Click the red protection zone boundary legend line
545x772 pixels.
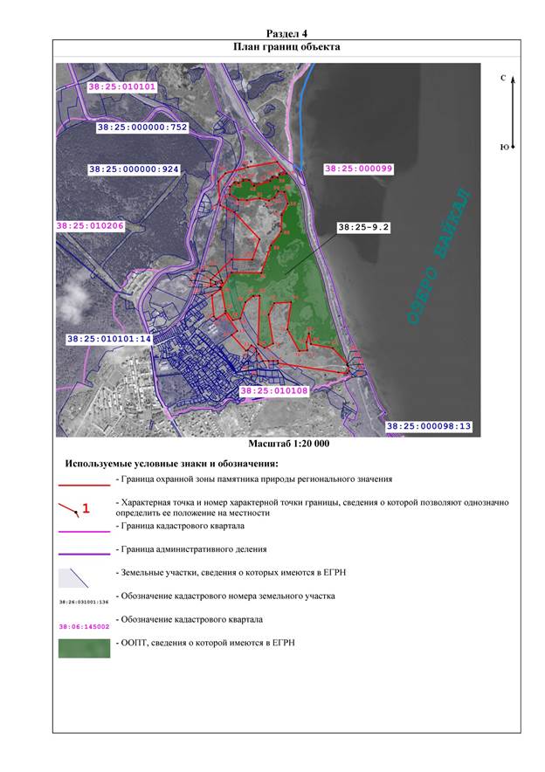pyautogui.click(x=84, y=486)
